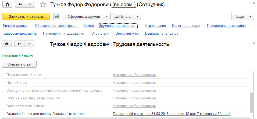Click the Очистить стаж button
The image size is (257, 119).
pyautogui.click(x=19, y=64)
